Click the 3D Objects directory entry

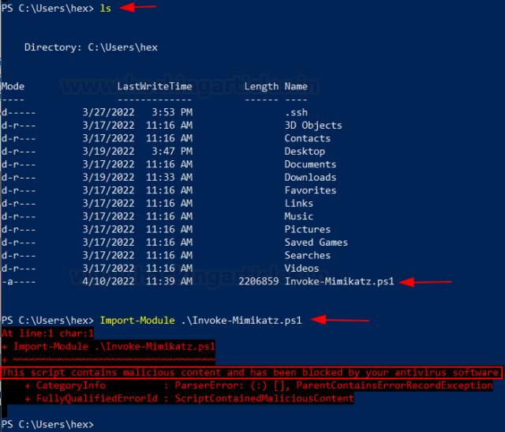click(x=313, y=125)
